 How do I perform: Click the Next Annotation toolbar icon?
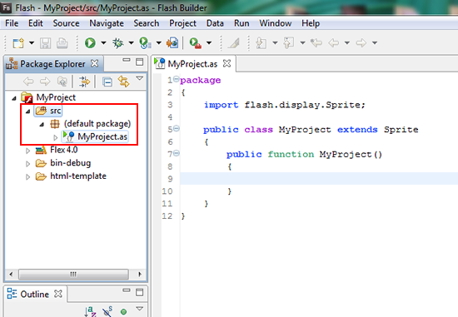(261, 43)
